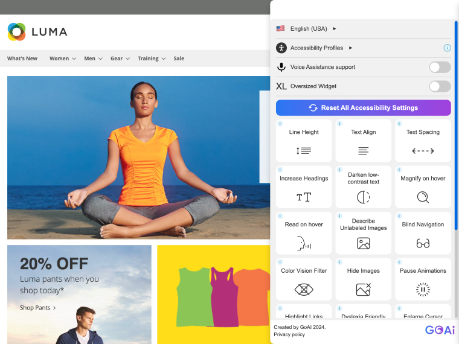The height and width of the screenshot is (344, 459).
Task: Toggle the Line Height option
Action: point(304,141)
